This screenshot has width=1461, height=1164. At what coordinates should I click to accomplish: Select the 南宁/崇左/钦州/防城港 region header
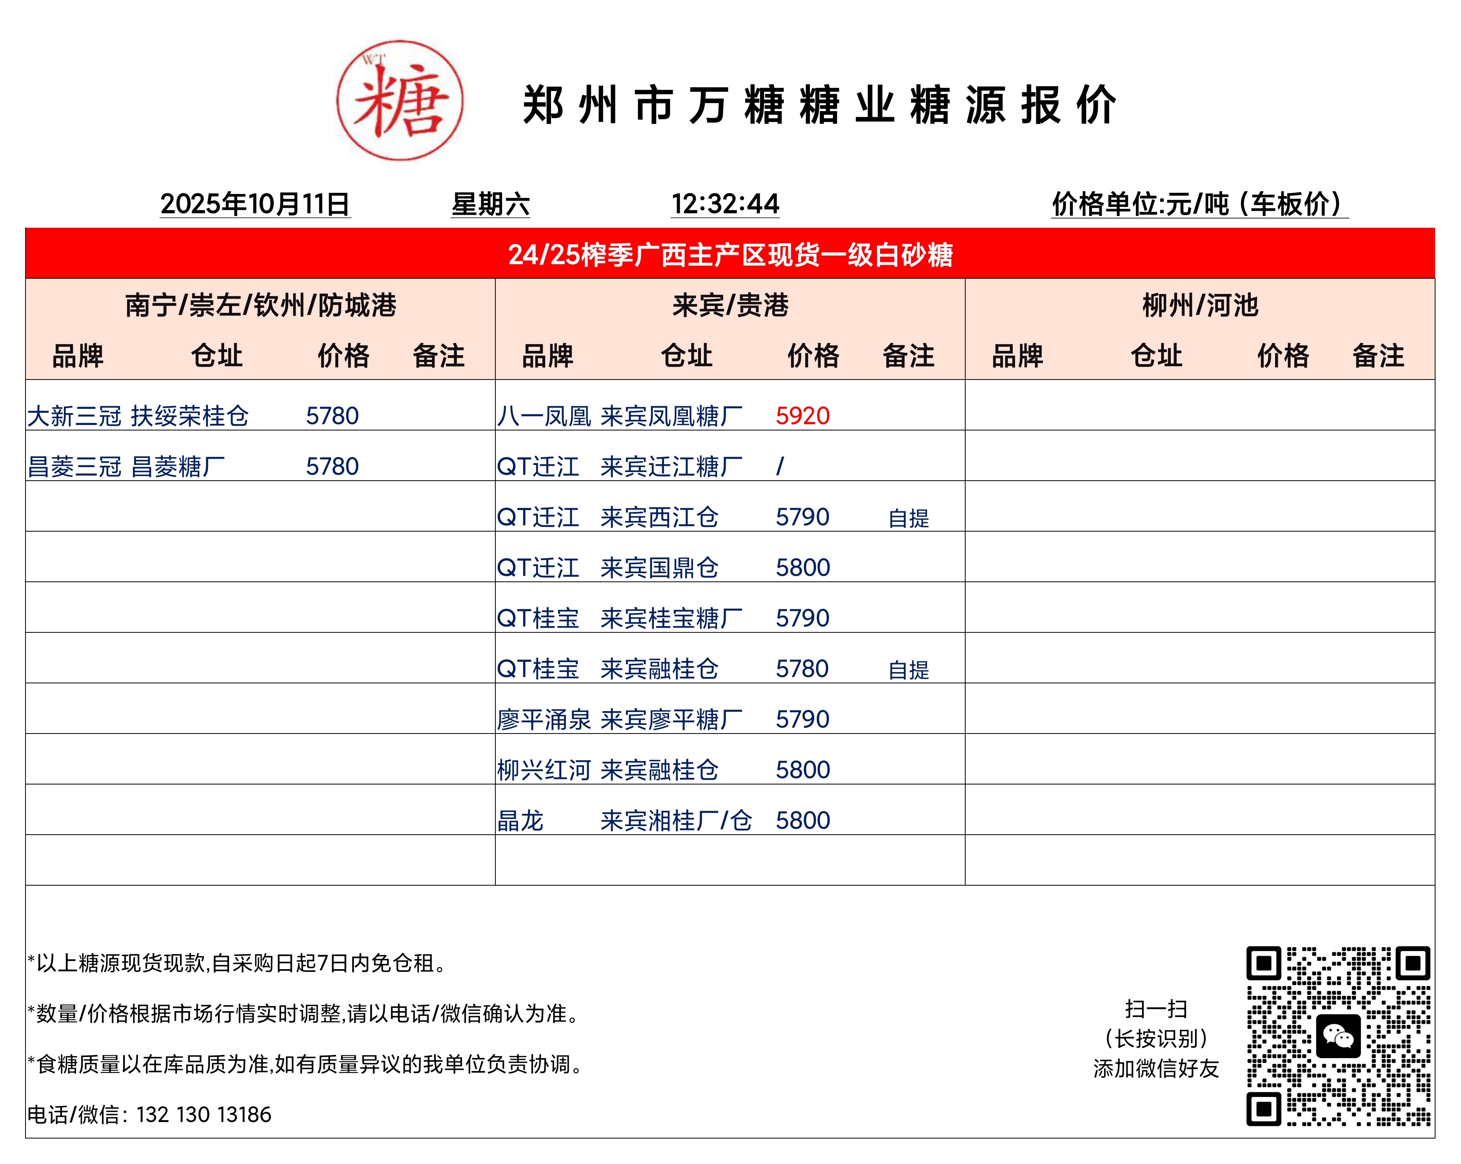(x=260, y=305)
